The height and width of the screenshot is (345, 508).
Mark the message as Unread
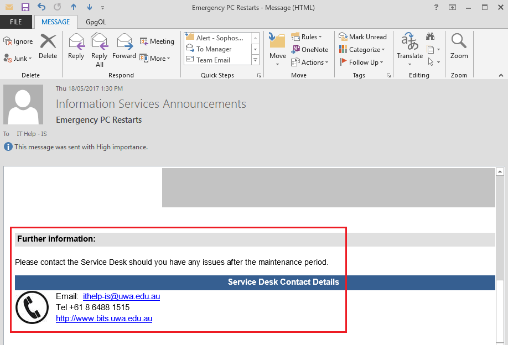[x=363, y=37]
